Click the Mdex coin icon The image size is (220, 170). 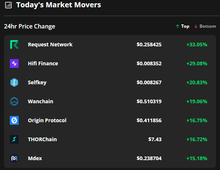[14, 158]
